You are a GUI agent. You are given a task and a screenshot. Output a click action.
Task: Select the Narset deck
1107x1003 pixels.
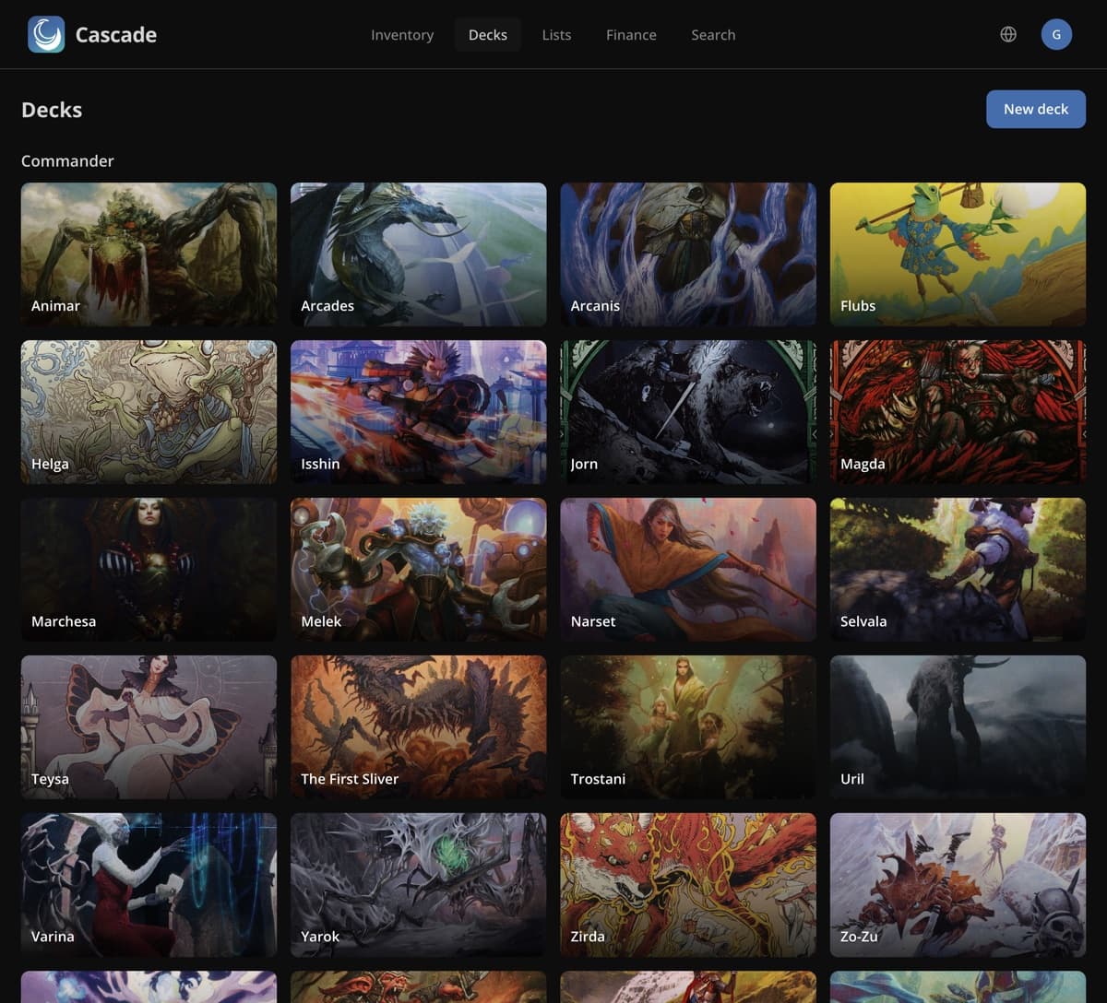[688, 569]
